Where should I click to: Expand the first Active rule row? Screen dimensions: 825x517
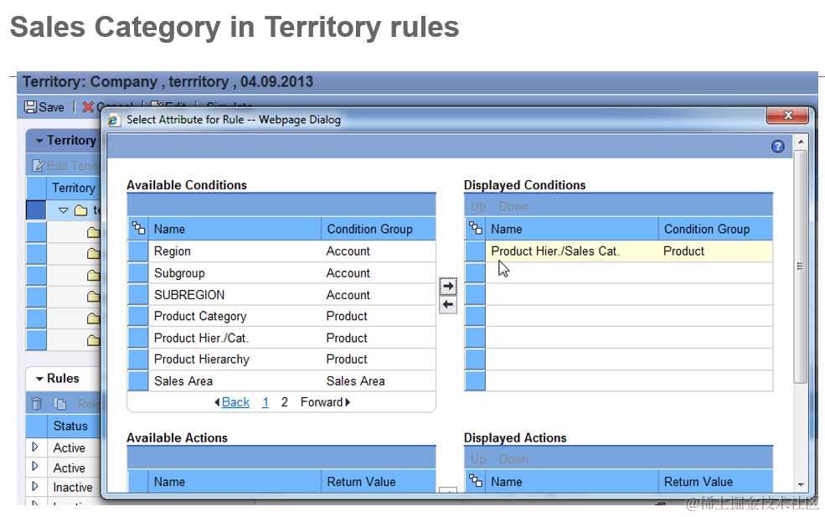35,447
